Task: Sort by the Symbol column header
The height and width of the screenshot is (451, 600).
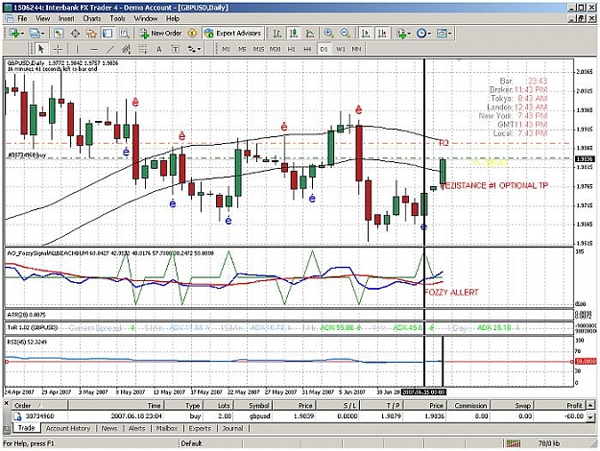Action: coord(254,406)
